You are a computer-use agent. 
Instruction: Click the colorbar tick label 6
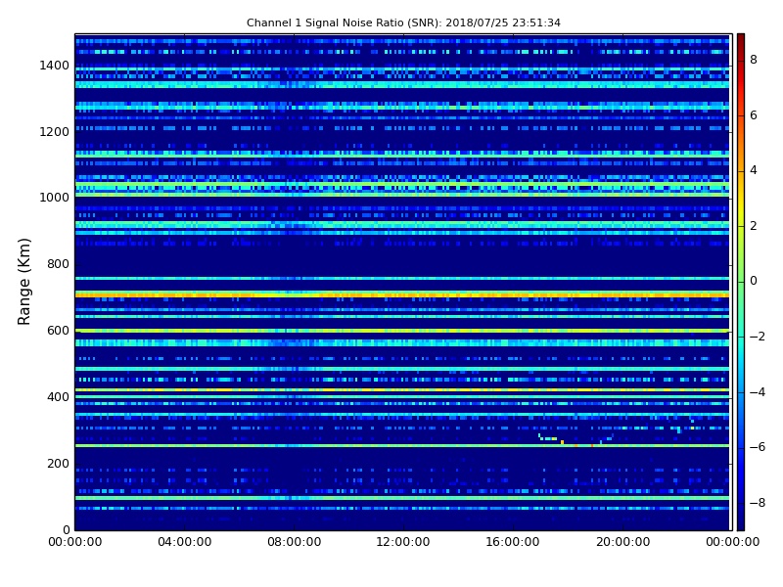(754, 115)
